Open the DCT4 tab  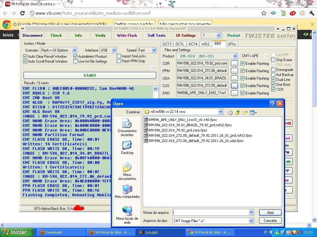coord(193,44)
